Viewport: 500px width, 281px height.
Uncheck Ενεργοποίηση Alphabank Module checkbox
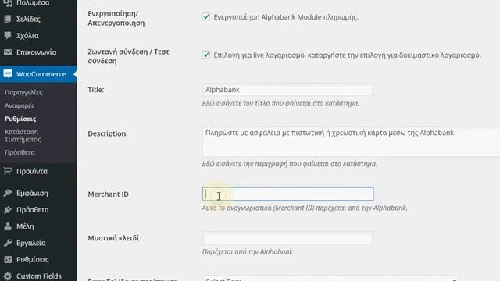(206, 17)
